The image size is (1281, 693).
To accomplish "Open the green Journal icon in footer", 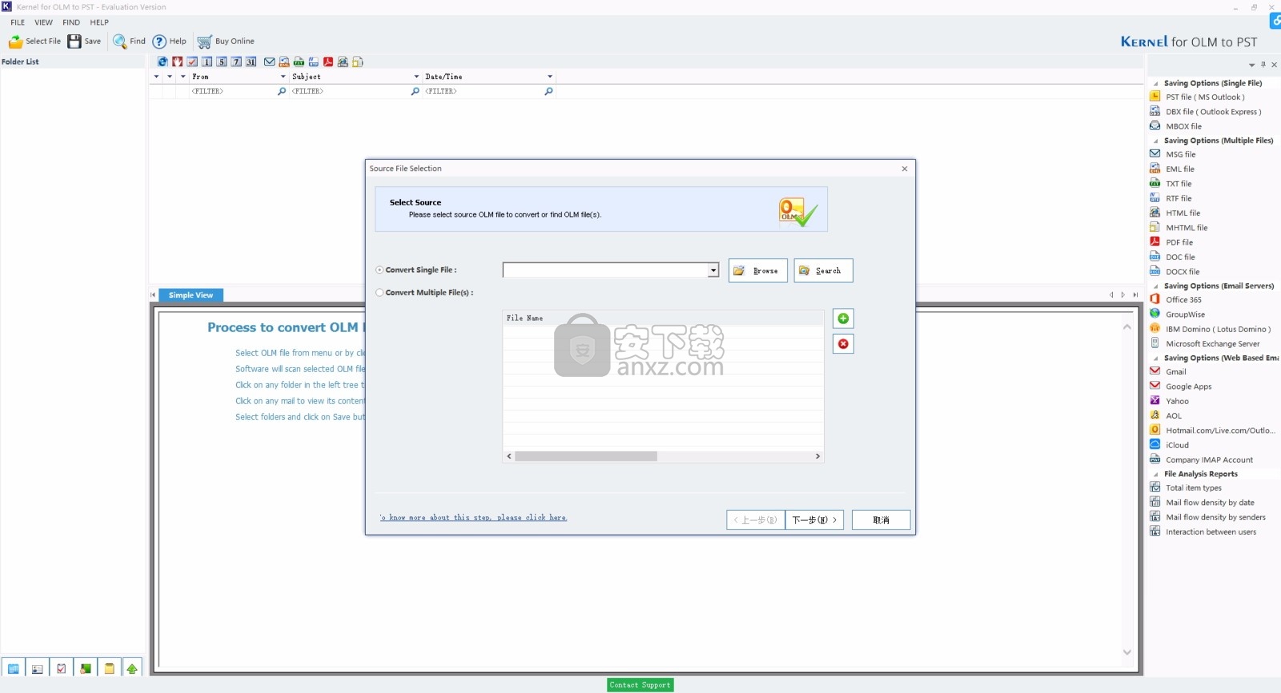I will coord(85,668).
